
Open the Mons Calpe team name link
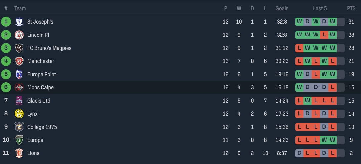tap(41, 87)
